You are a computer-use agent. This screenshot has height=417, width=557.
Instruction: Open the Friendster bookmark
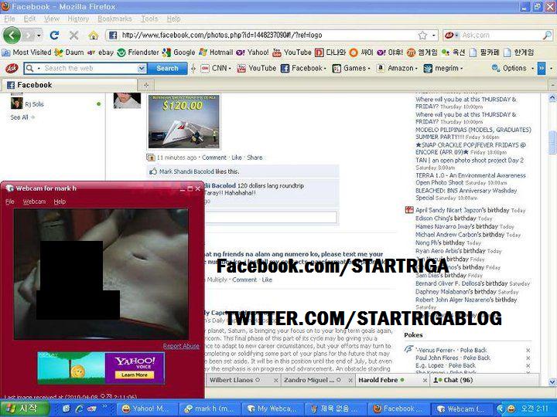coord(138,53)
